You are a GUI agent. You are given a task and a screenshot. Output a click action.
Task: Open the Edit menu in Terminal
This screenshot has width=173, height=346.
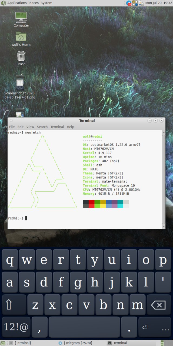coord(21,127)
